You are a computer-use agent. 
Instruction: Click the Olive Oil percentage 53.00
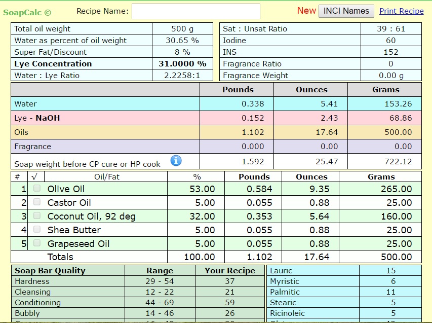click(x=202, y=189)
